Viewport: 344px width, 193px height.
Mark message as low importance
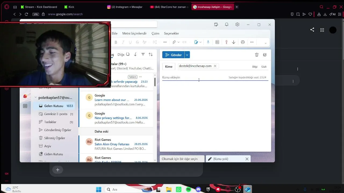click(x=234, y=42)
